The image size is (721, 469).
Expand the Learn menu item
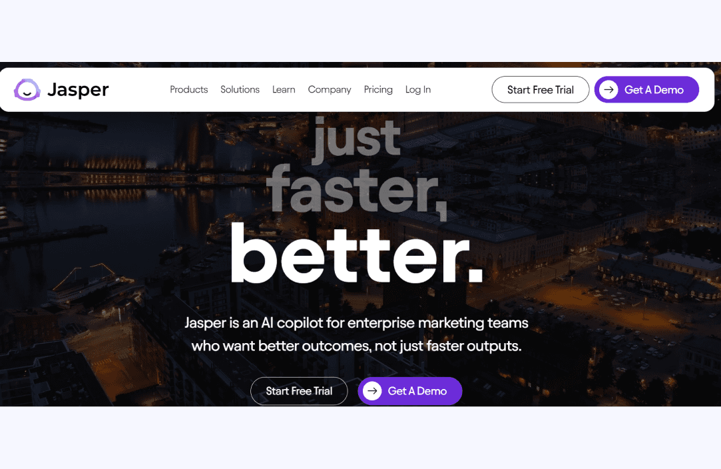point(284,89)
